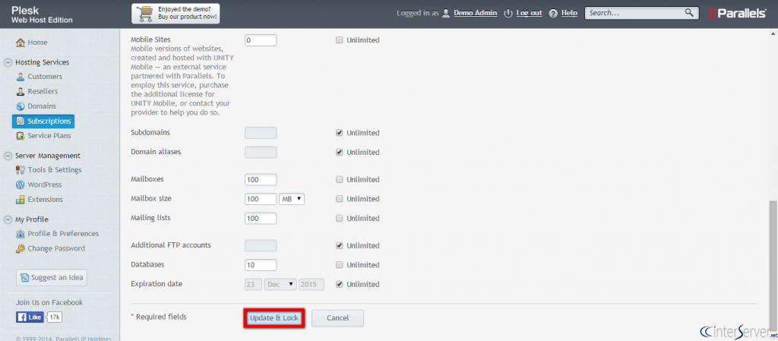
Task: Open Extensions in the sidebar
Action: [x=45, y=200]
